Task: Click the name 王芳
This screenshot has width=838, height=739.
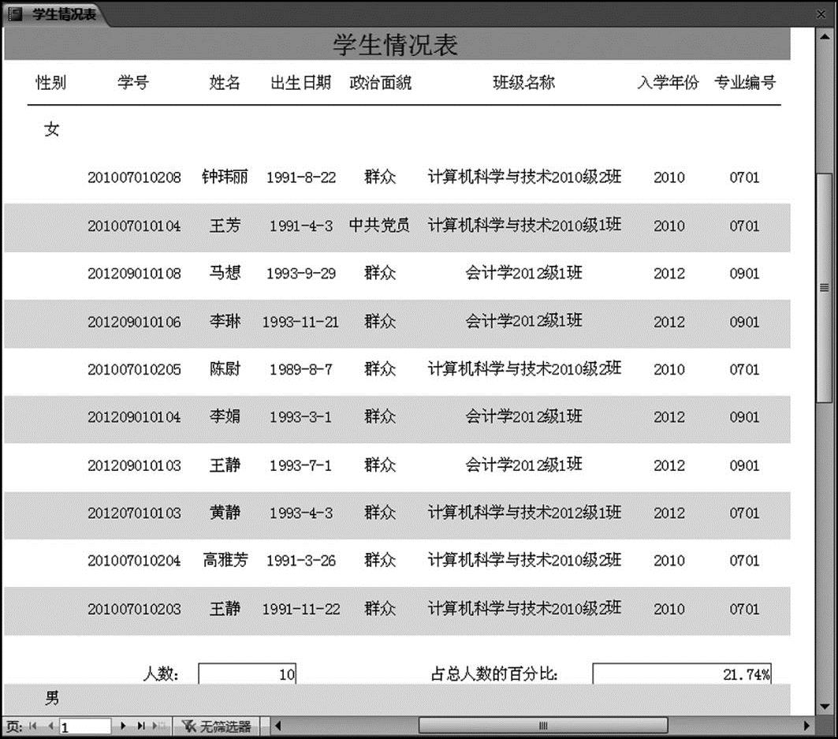Action: [x=225, y=225]
